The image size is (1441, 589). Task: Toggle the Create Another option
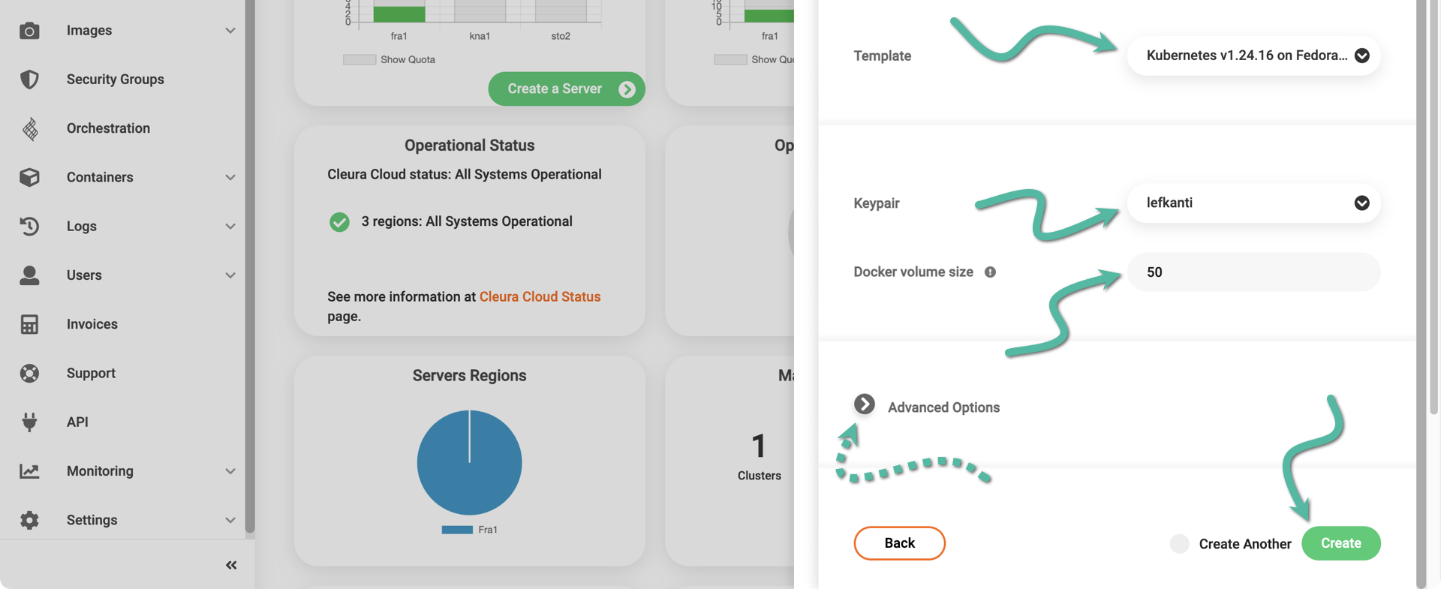coord(1180,544)
